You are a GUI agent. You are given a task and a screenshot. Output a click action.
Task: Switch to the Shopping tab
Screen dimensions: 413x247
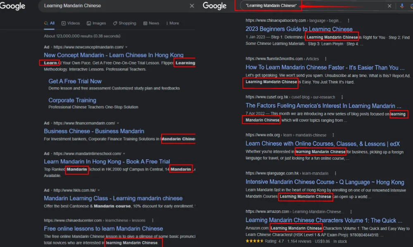[x=125, y=23]
